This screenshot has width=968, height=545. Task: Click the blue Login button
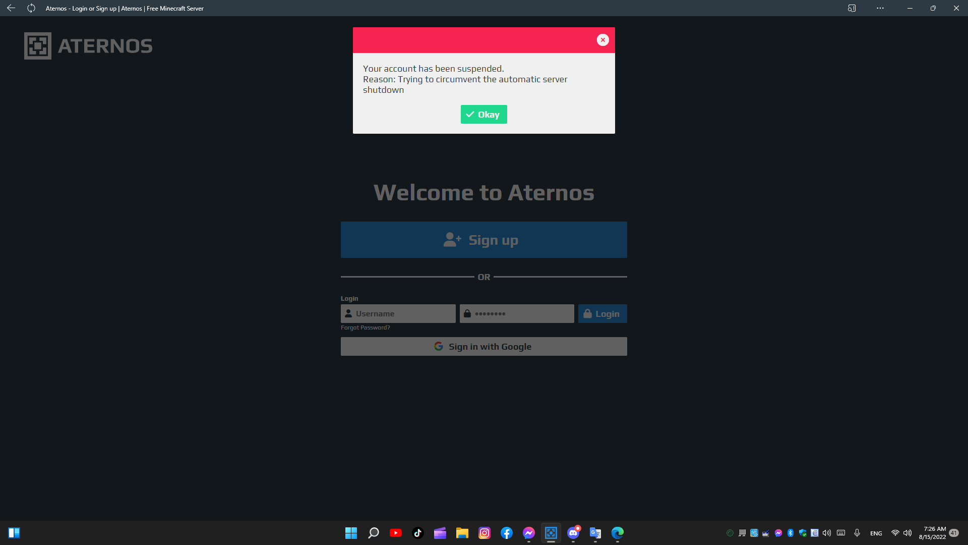point(602,314)
